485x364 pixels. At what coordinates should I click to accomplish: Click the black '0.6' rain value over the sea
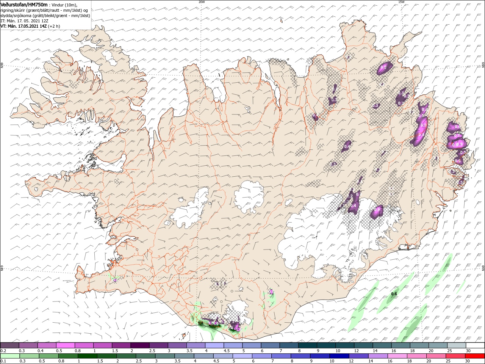394,294
